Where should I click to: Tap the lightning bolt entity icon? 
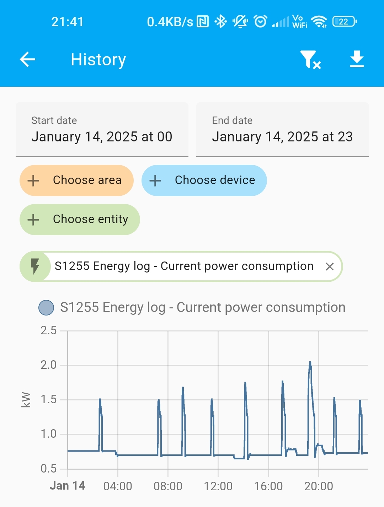[x=35, y=266]
